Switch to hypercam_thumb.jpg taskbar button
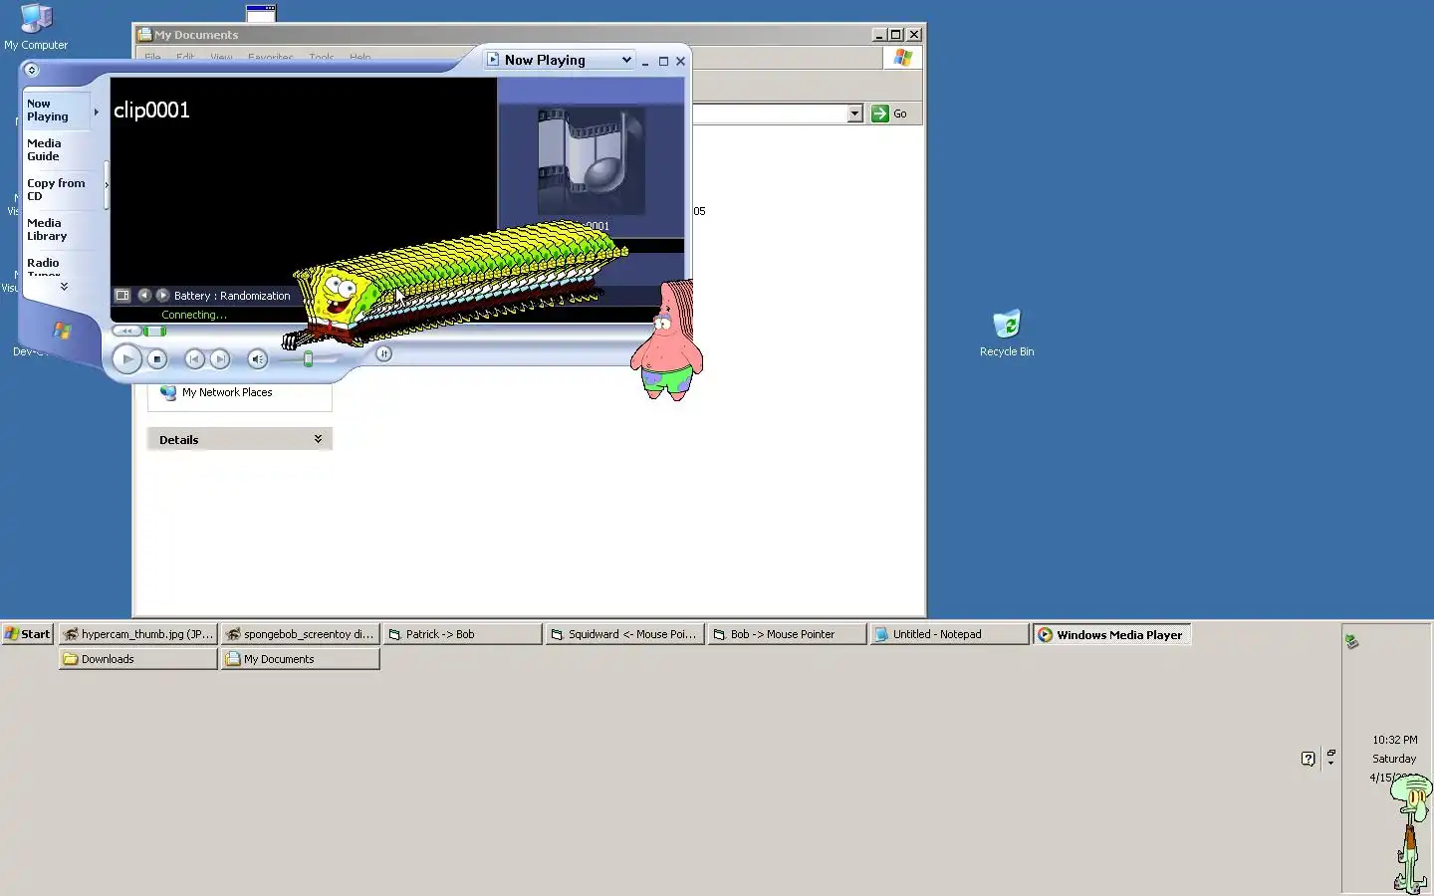 click(137, 634)
